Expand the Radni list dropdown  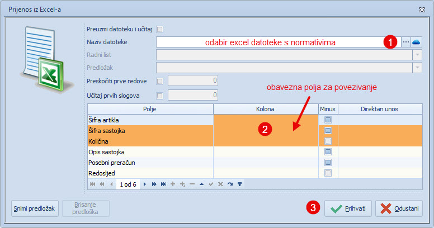417,55
